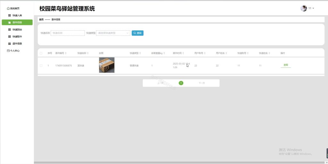Click 首页 in the breadcrumb
328x164 pixels.
coord(41,20)
